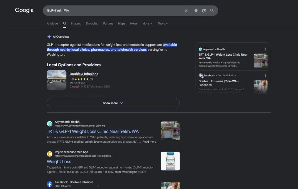Click 'Rejuvenescence Med Spa' site name
Image resolution: width=298 pixels, height=189 pixels.
72,152
